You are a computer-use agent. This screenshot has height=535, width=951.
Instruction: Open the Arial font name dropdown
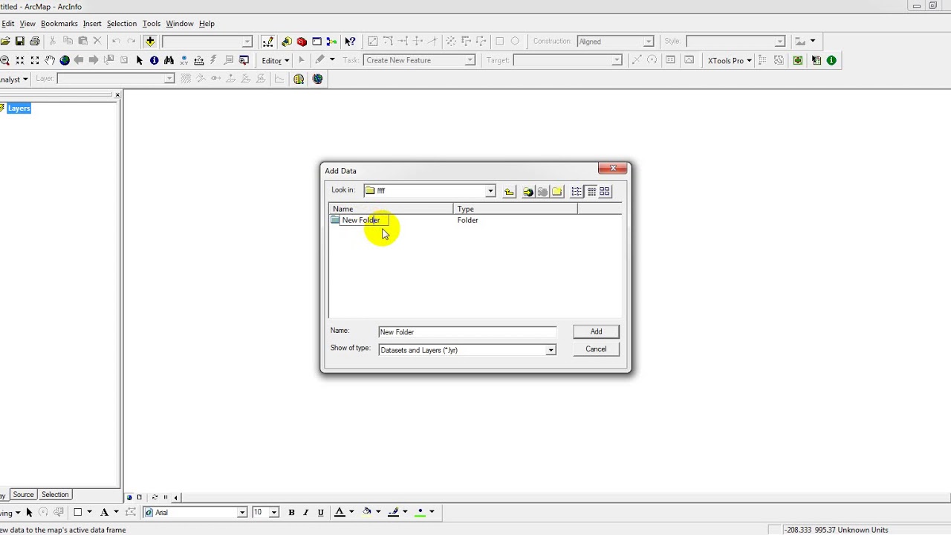(x=241, y=512)
